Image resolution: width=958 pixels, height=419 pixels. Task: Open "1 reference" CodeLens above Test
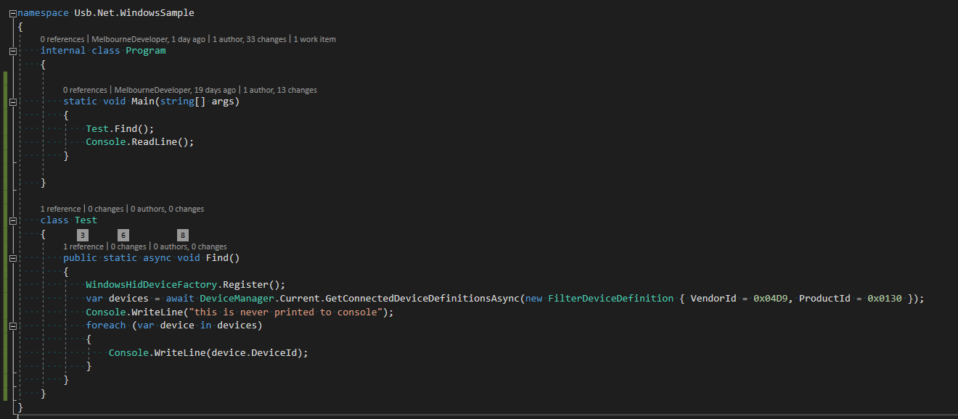pyautogui.click(x=61, y=209)
